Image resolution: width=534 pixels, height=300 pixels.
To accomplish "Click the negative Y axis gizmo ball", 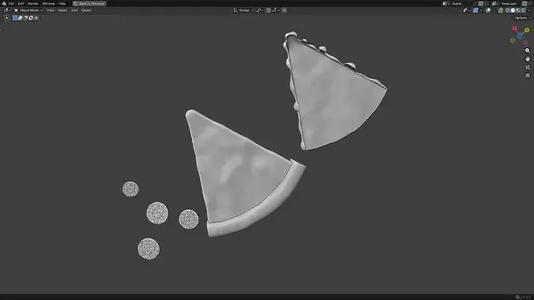I will [513, 40].
